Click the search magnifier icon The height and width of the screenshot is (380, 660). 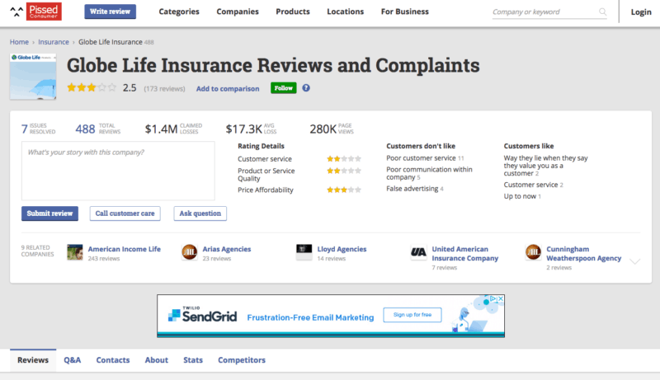click(603, 12)
